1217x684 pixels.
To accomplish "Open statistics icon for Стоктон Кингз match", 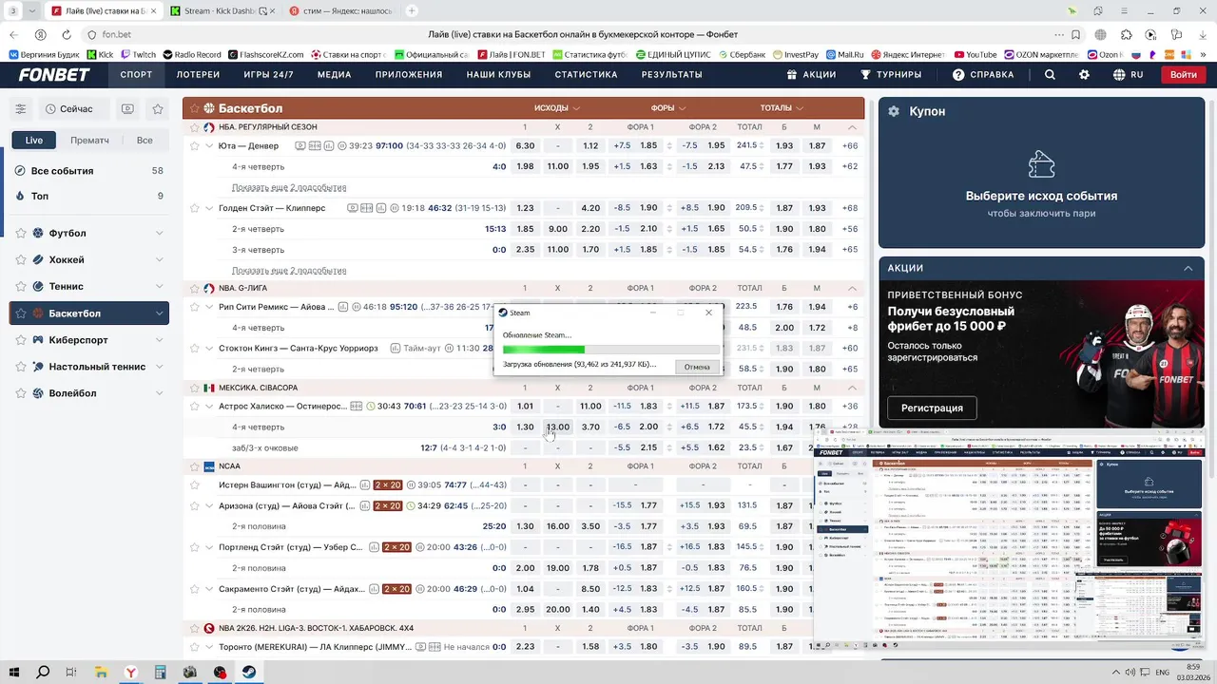I will click(x=395, y=349).
